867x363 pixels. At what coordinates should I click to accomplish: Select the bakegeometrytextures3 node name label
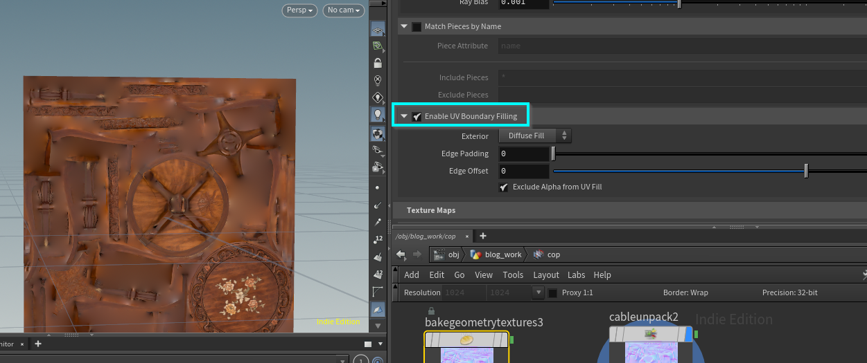484,322
